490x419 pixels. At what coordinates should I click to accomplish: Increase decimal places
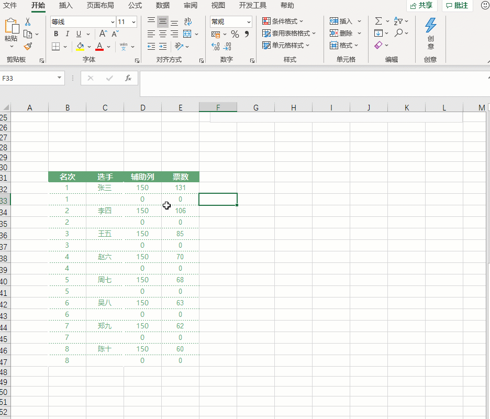pos(216,47)
